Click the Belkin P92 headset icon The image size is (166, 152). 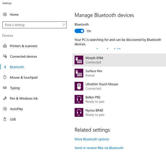(x=79, y=99)
